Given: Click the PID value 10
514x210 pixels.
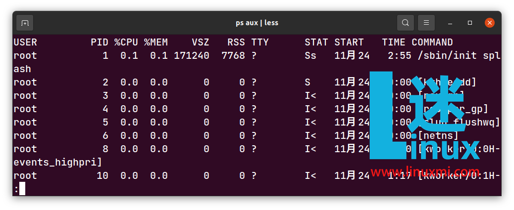Looking at the screenshot, I should click(x=103, y=175).
